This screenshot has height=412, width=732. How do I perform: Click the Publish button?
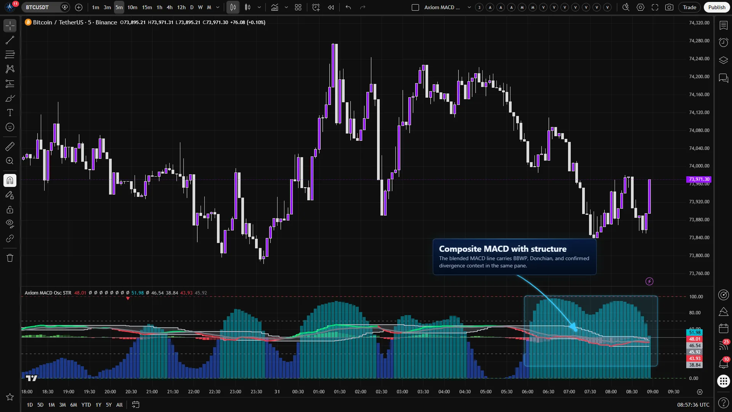point(717,7)
